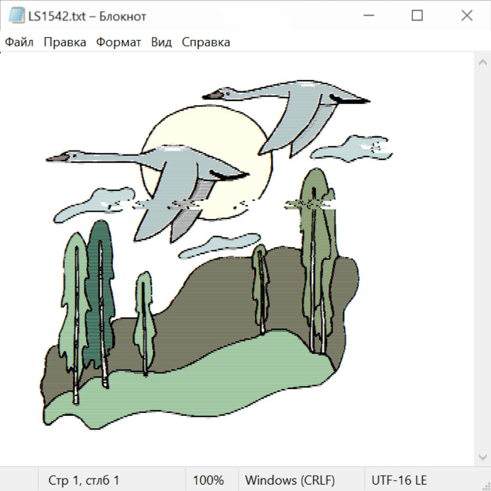Click the LS1542.txt title bar text
This screenshot has height=491, width=491.
[87, 16]
